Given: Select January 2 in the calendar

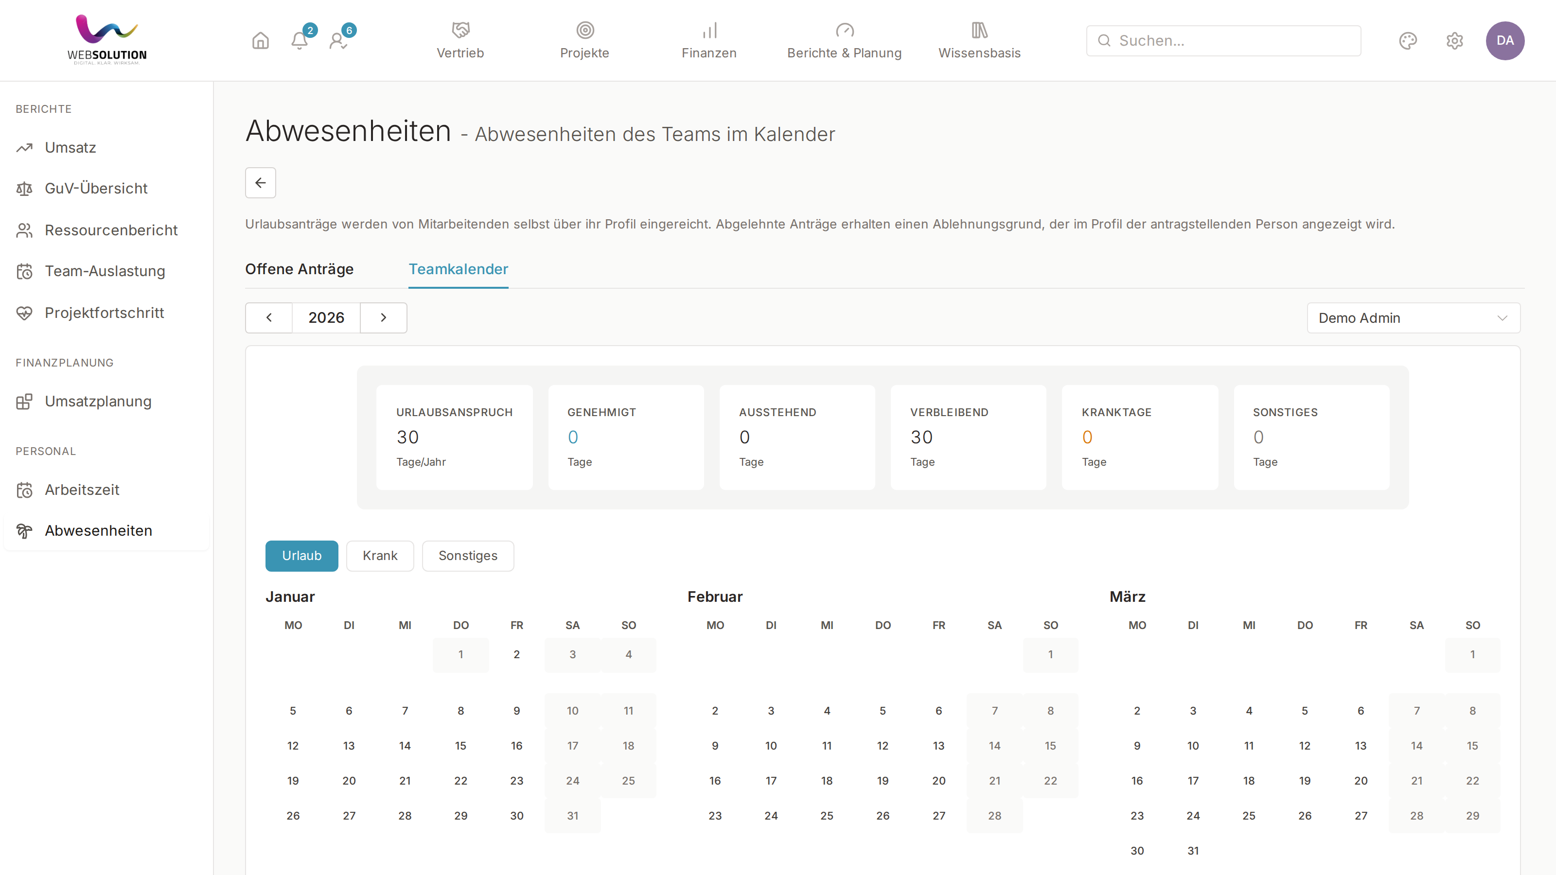Looking at the screenshot, I should pos(516,655).
